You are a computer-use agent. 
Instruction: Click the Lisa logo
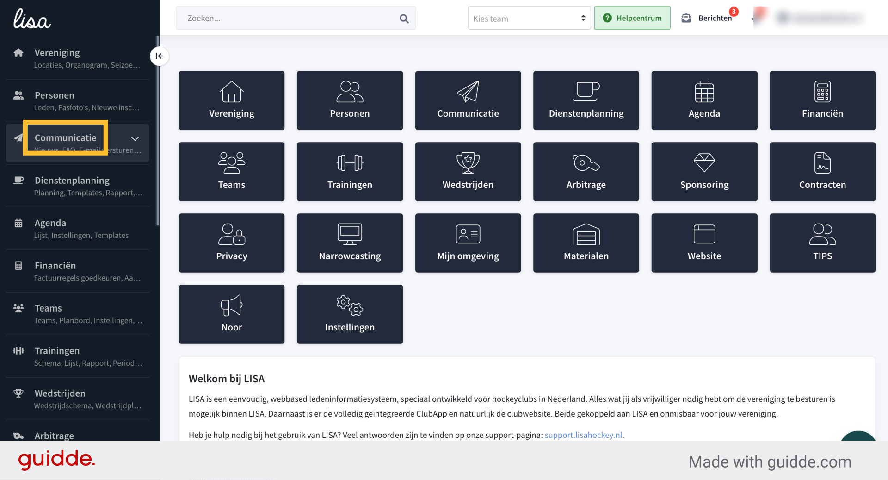click(32, 19)
